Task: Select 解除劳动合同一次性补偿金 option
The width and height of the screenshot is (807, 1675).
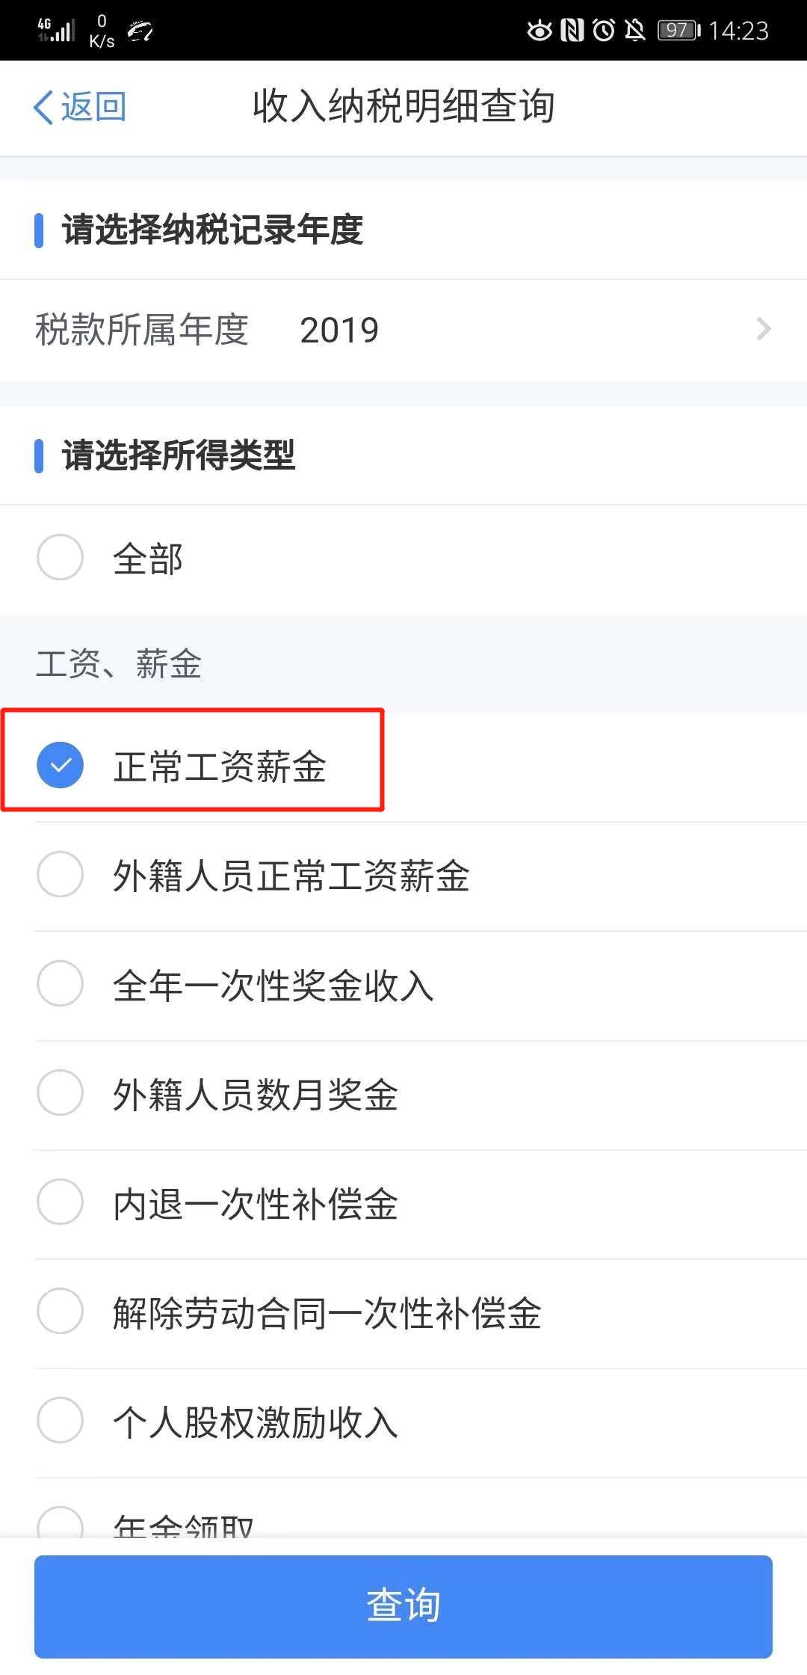Action: click(60, 1311)
